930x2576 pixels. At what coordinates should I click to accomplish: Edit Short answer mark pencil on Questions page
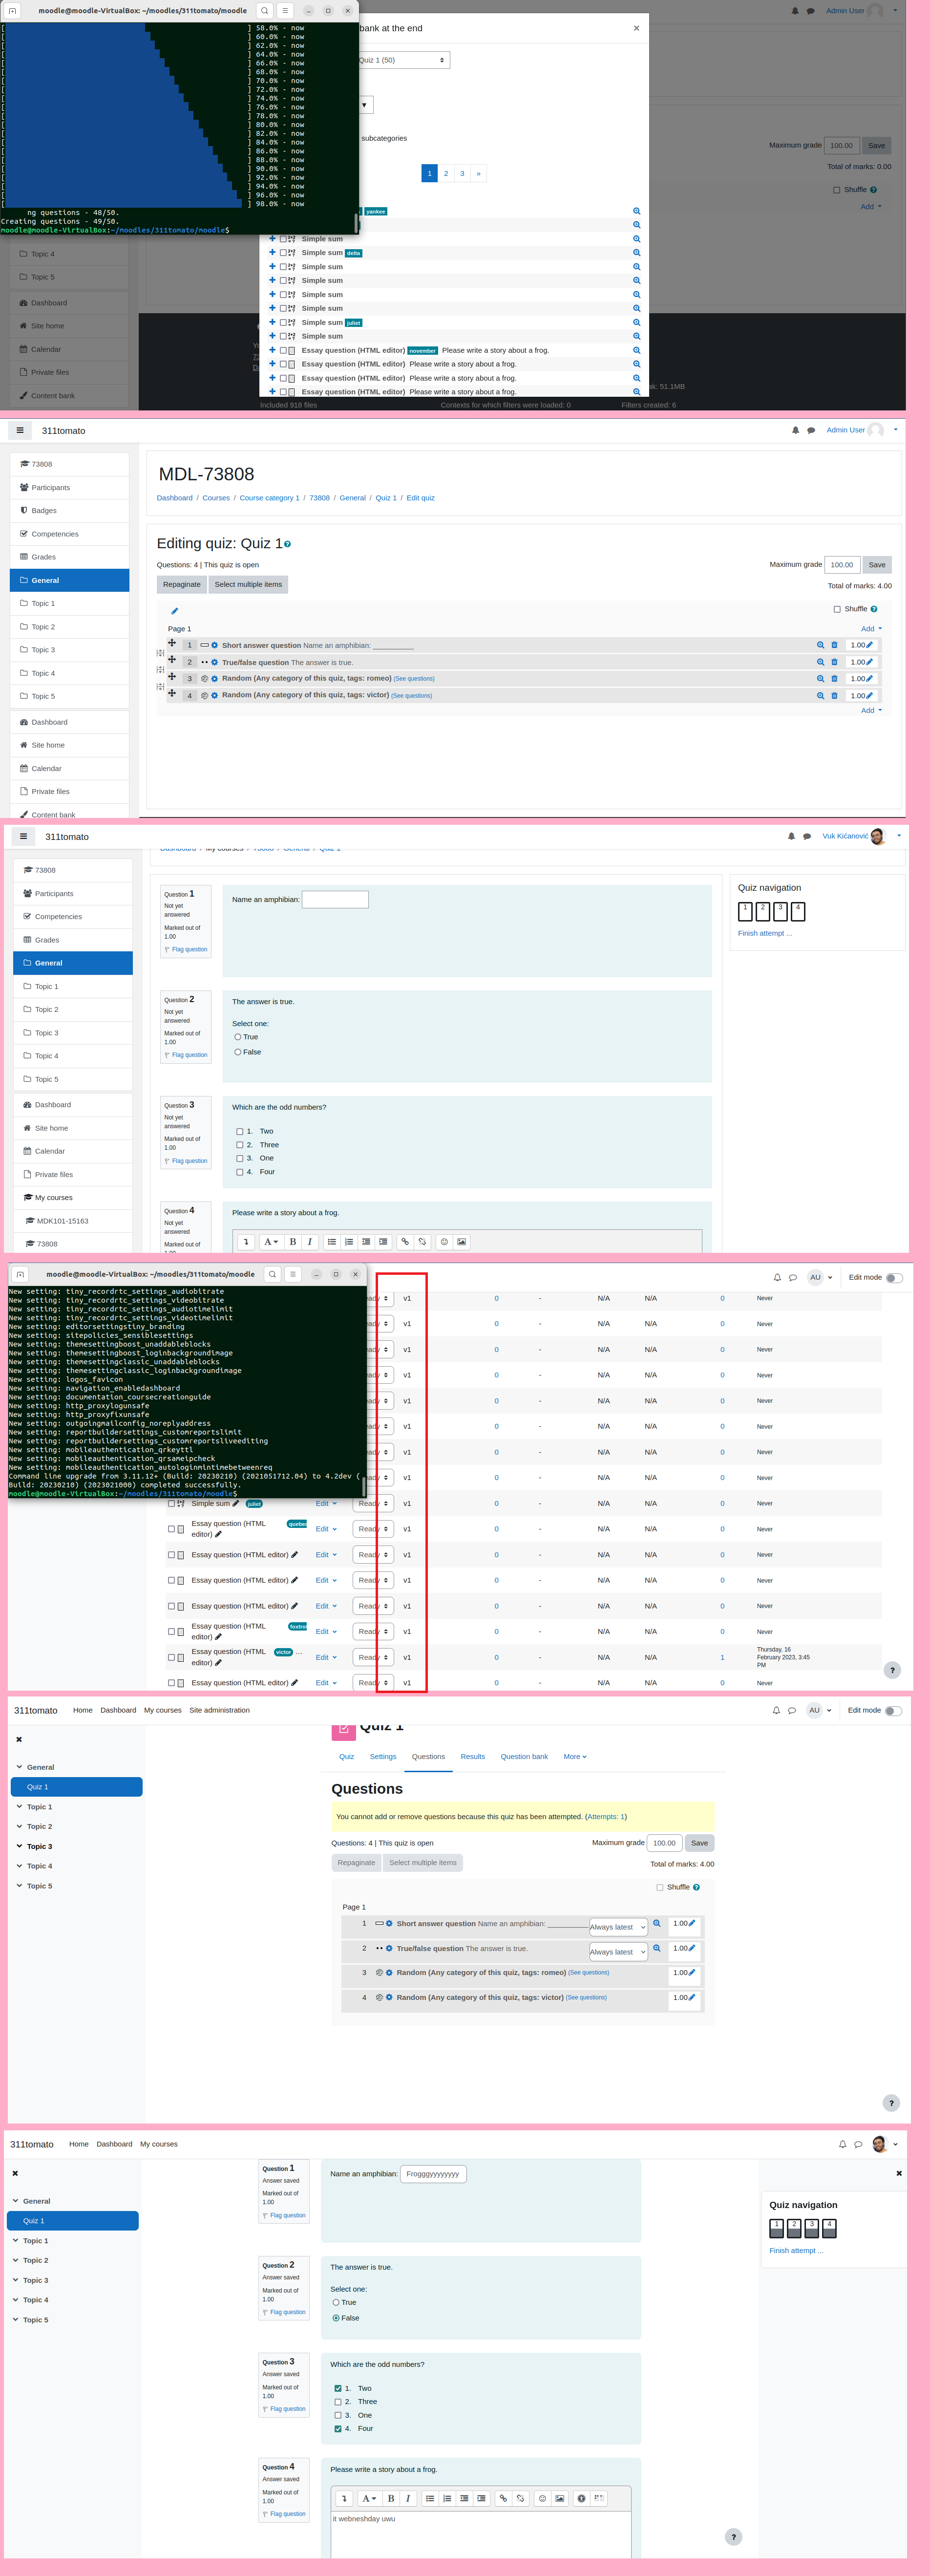691,1923
